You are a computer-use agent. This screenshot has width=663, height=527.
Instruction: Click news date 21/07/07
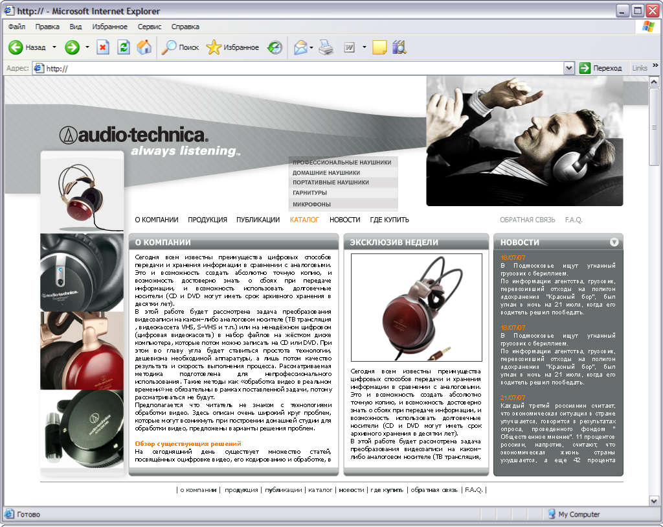coord(513,397)
